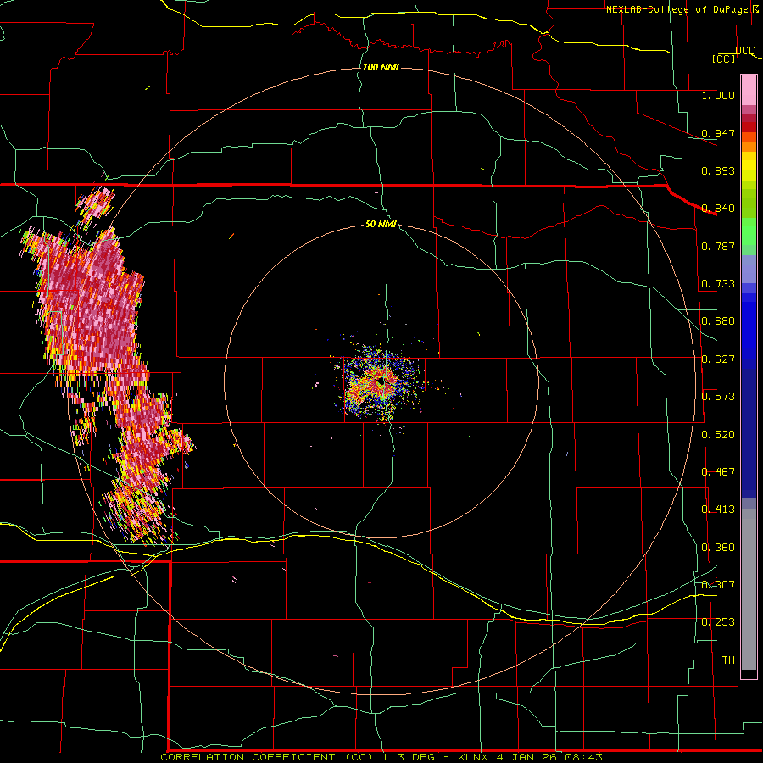Click the pink top color of the legend
763x763 pixels.
click(749, 91)
